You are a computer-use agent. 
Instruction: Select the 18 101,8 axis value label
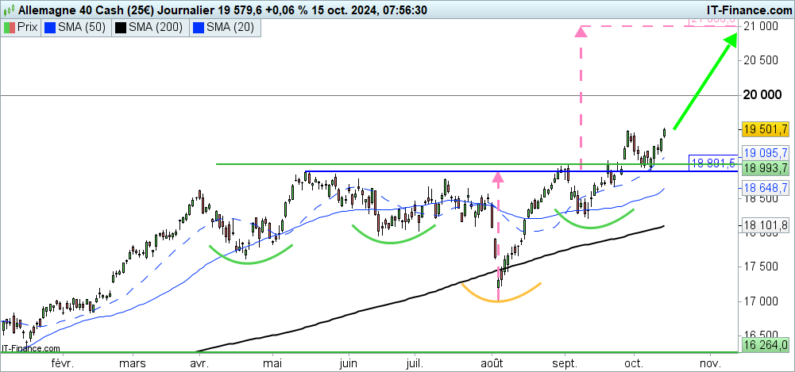764,226
